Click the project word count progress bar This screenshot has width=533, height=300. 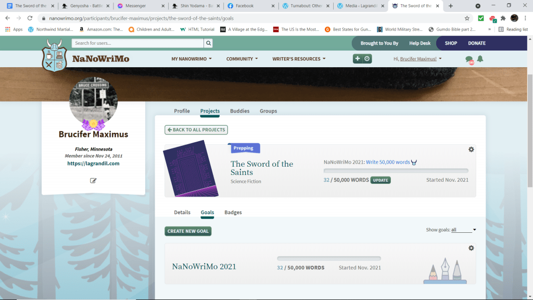pos(396,170)
